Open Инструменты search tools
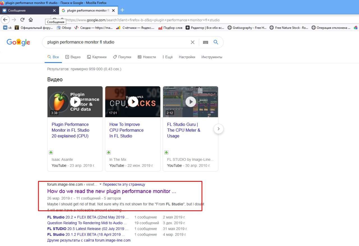Image resolution: width=359 pixels, height=246 pixels. click(212, 57)
